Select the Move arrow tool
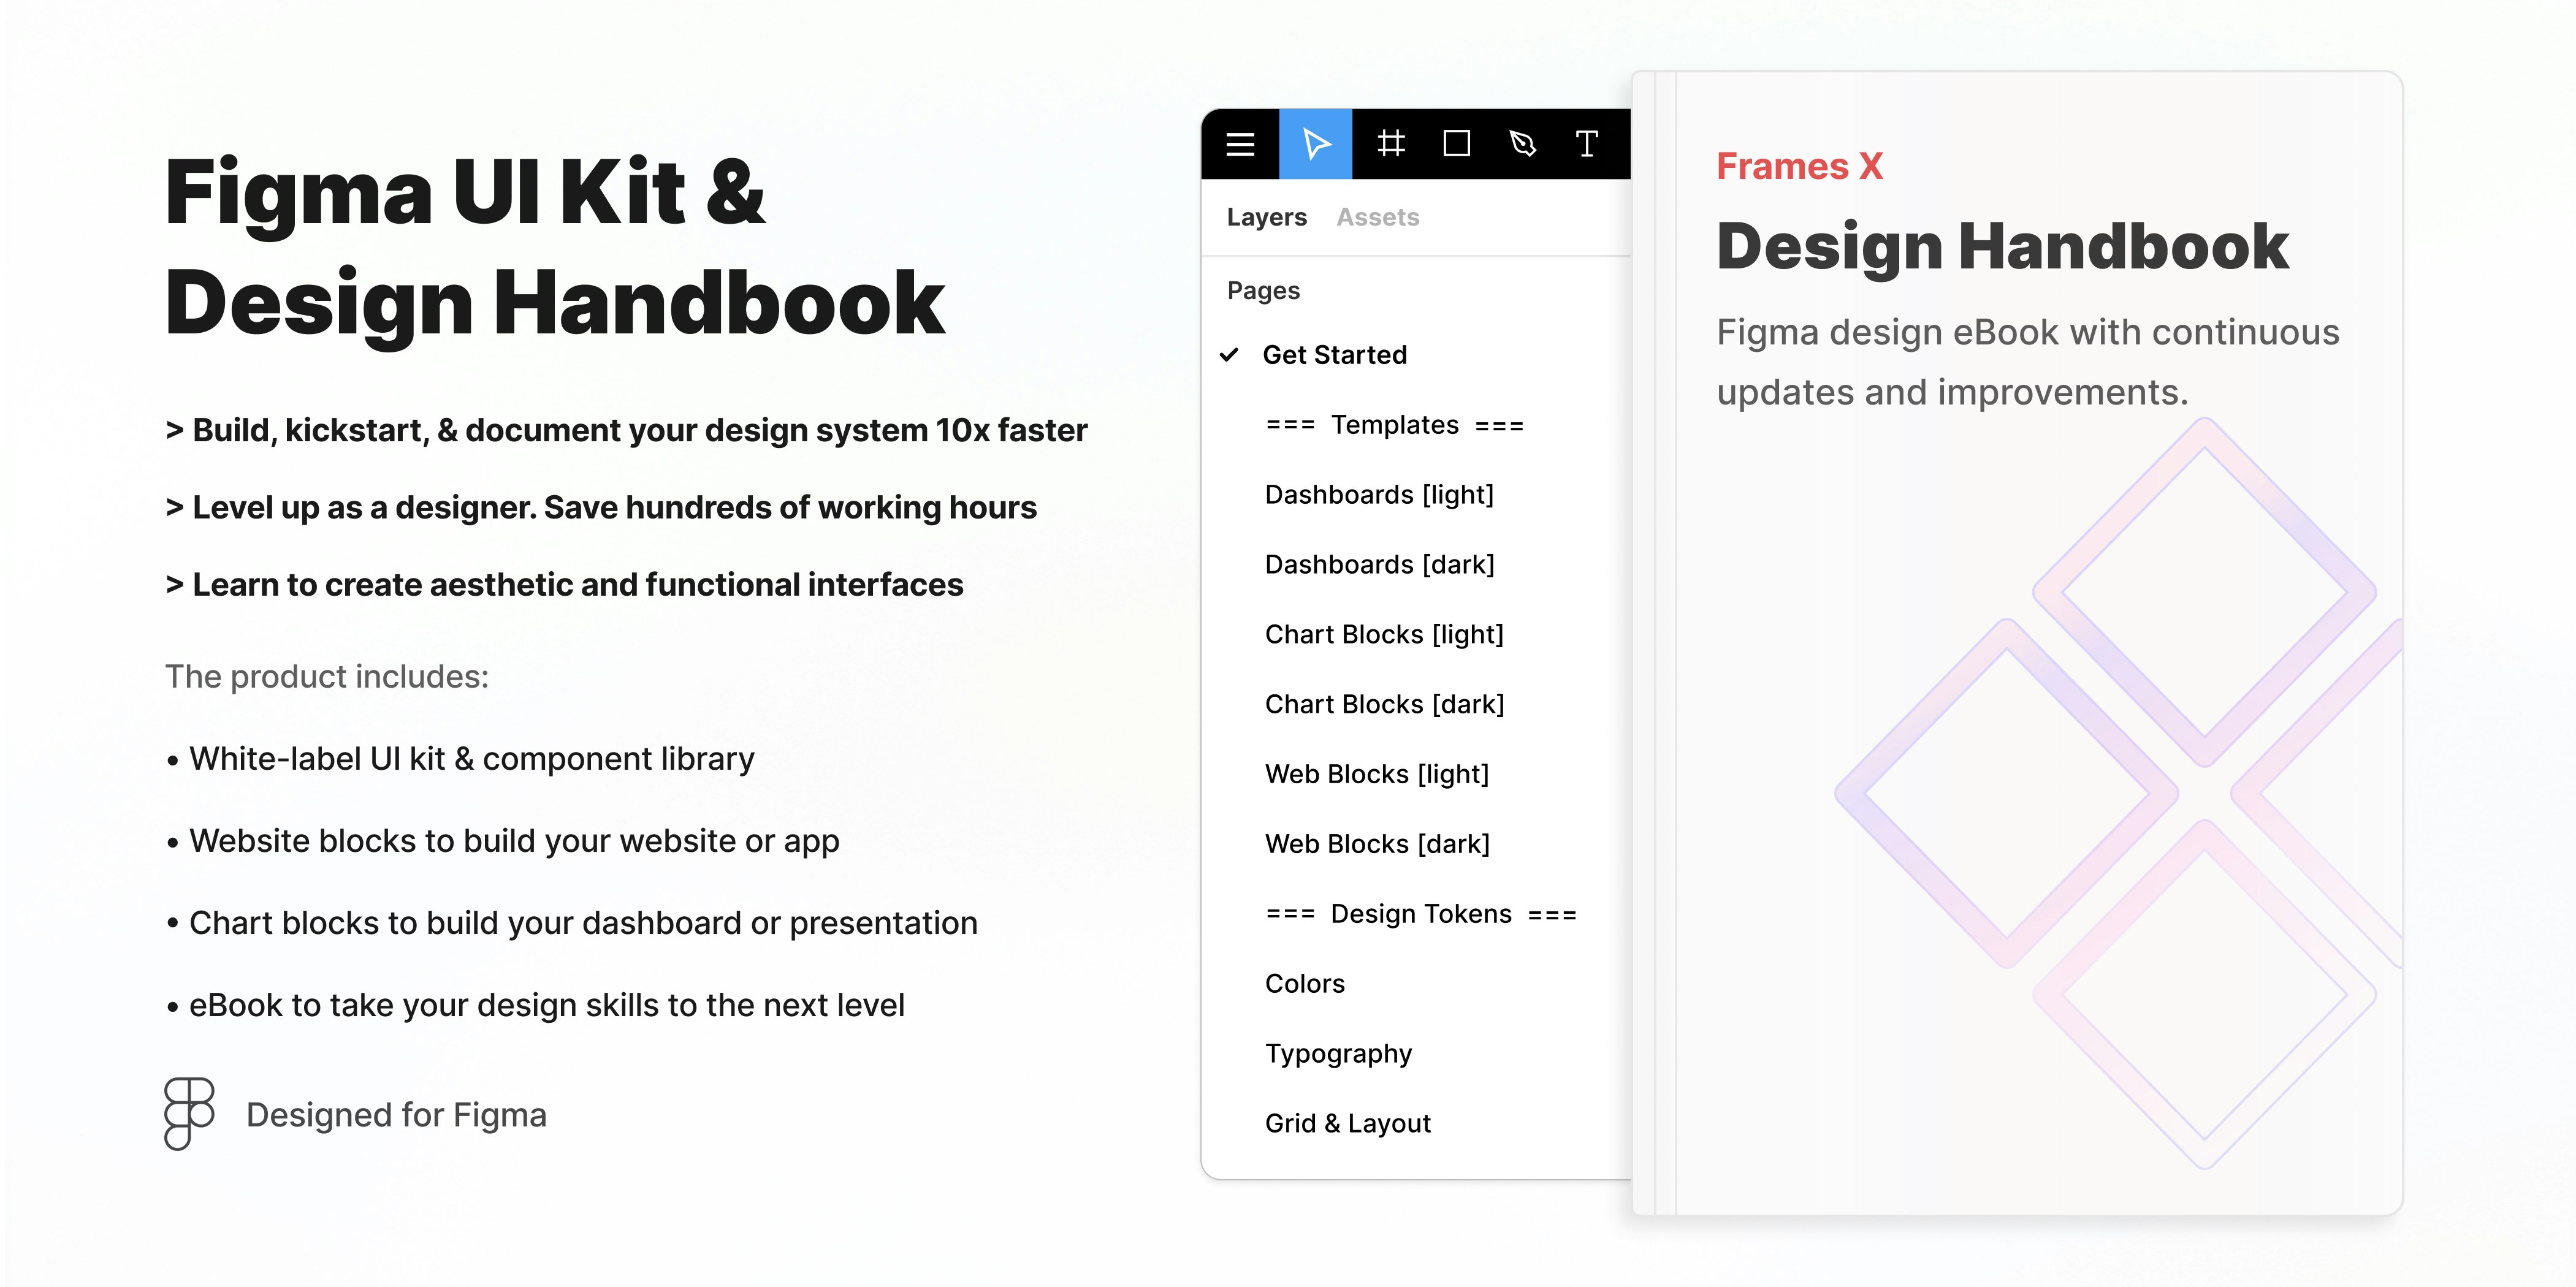This screenshot has width=2576, height=1287. pyautogui.click(x=1316, y=144)
